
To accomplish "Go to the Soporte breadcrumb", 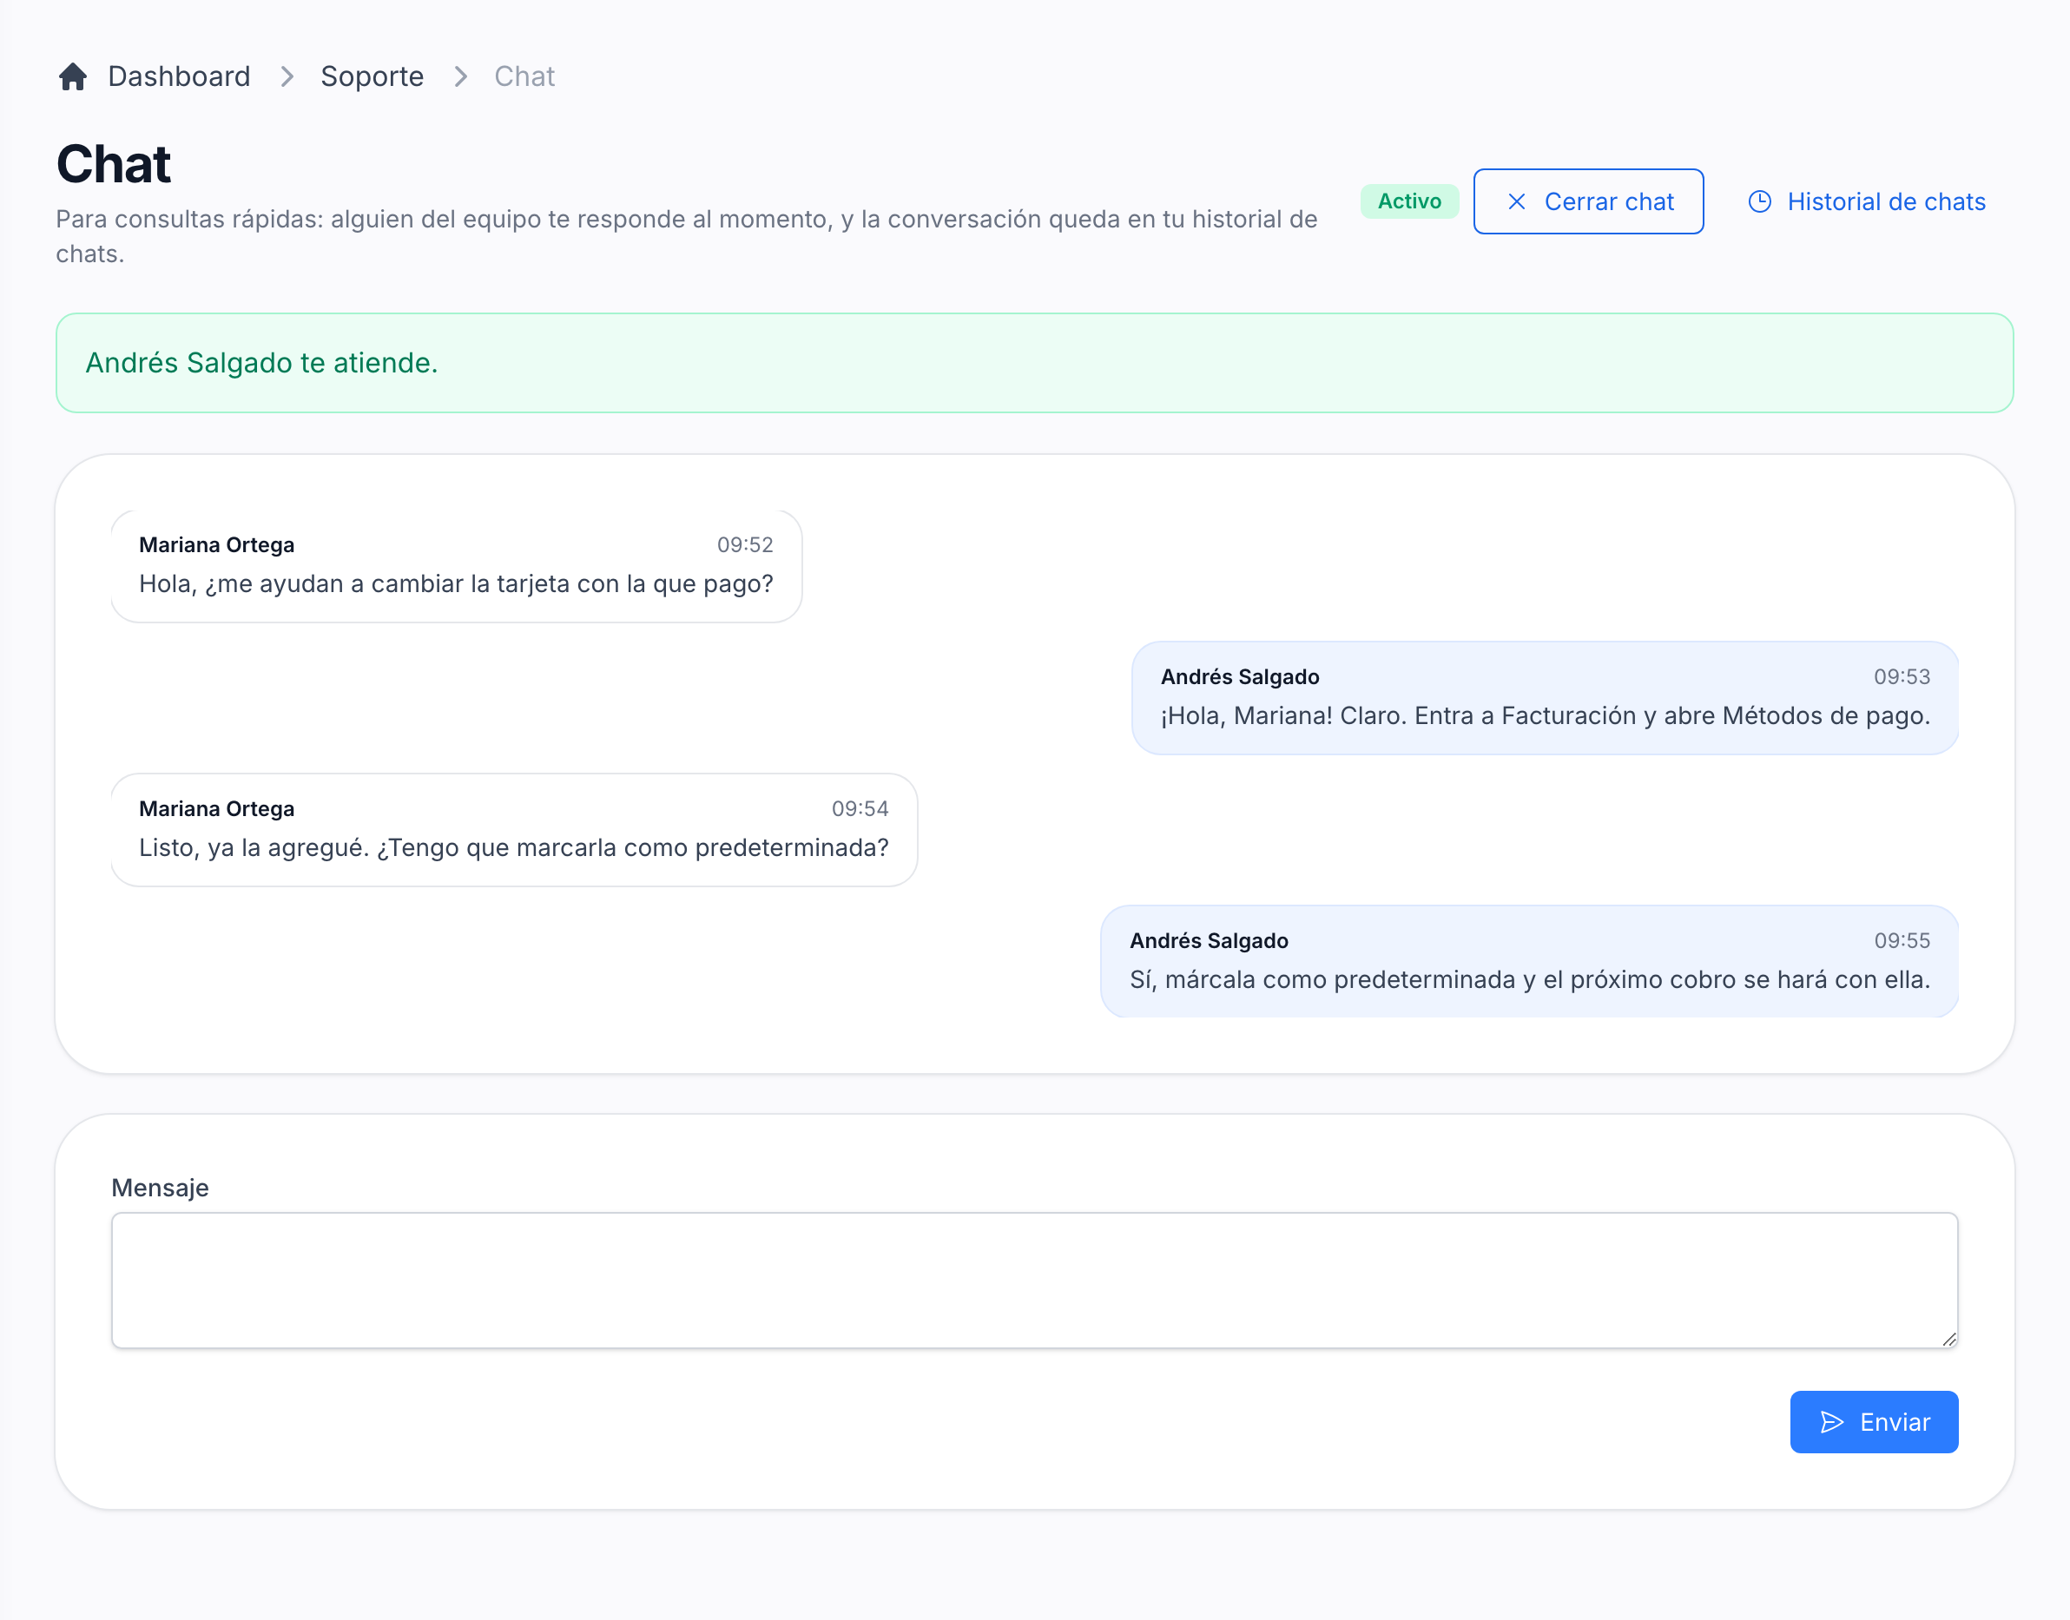I will (372, 76).
